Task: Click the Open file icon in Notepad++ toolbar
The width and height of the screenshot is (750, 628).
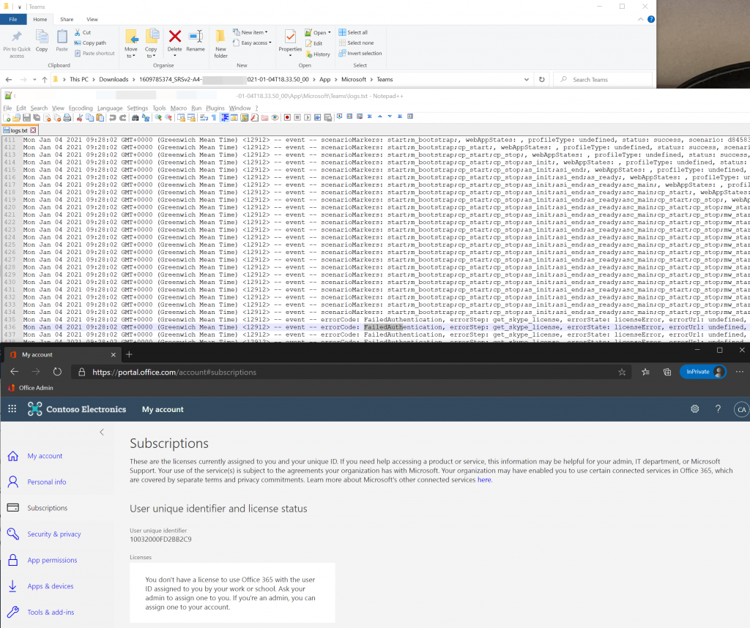Action: 16,118
